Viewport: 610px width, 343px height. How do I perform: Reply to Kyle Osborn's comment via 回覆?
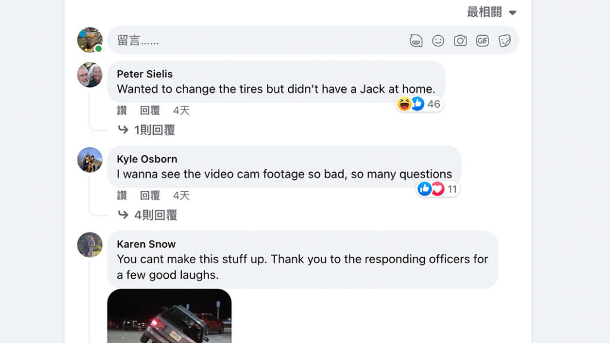150,195
